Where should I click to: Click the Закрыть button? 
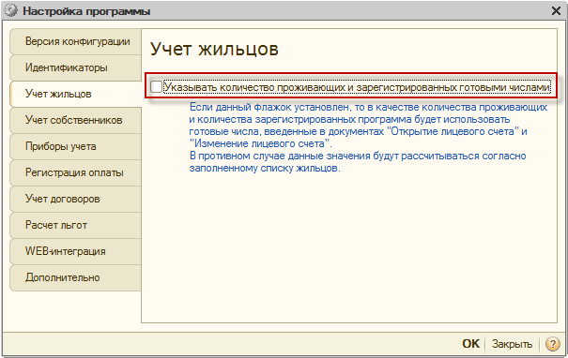(x=512, y=344)
